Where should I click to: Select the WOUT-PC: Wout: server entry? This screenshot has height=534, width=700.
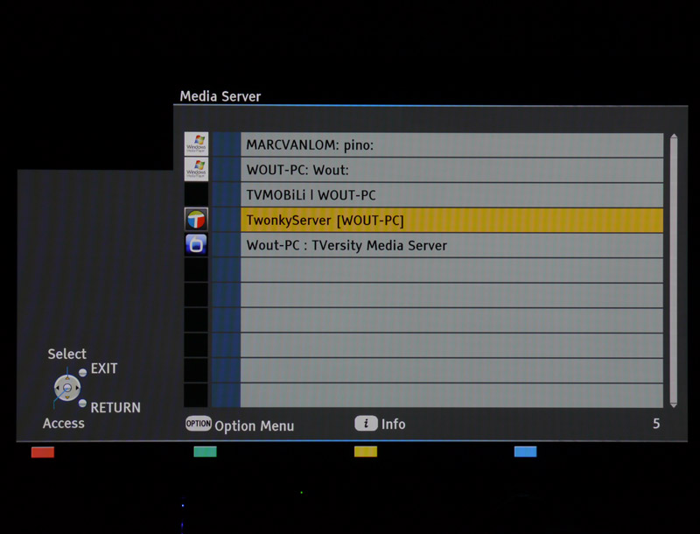(x=451, y=170)
